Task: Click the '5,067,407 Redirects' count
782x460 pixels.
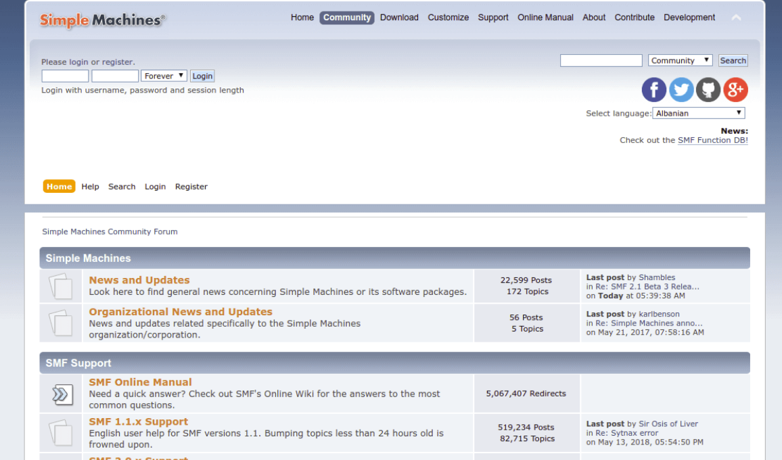Action: (526, 394)
